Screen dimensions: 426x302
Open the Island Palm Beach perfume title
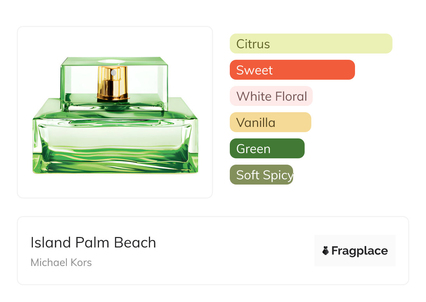(93, 243)
